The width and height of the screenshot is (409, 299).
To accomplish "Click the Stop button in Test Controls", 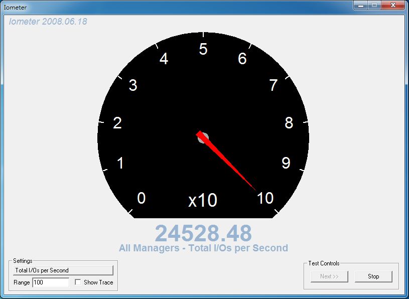I will pyautogui.click(x=373, y=276).
